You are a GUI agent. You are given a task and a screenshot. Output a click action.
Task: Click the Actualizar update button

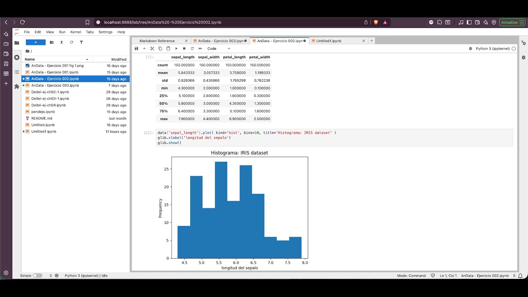point(511,22)
